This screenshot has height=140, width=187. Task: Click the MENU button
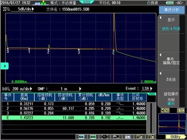coord(165,110)
